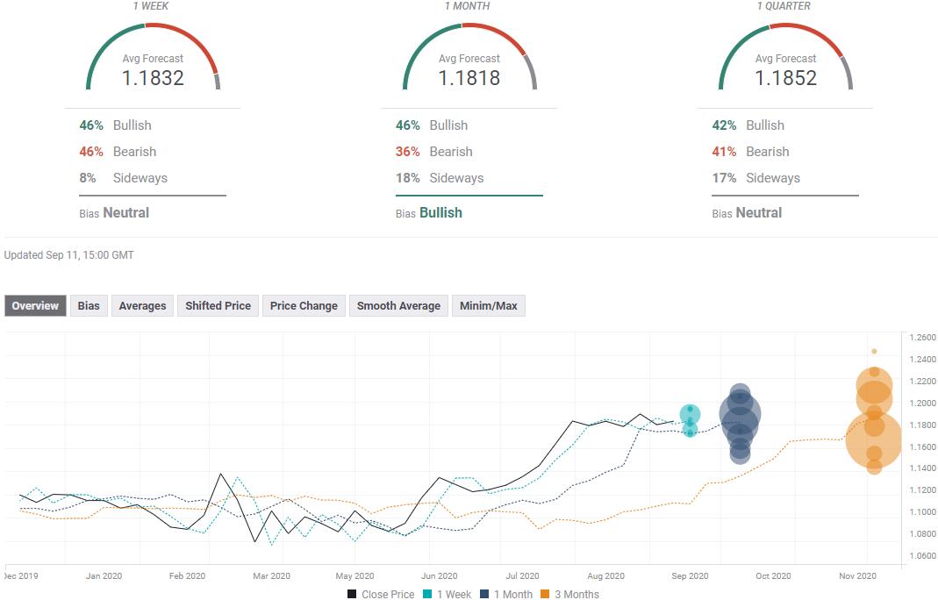This screenshot has width=938, height=600.
Task: Click the 1 Quarter avg forecast 1.1852
Action: point(785,78)
